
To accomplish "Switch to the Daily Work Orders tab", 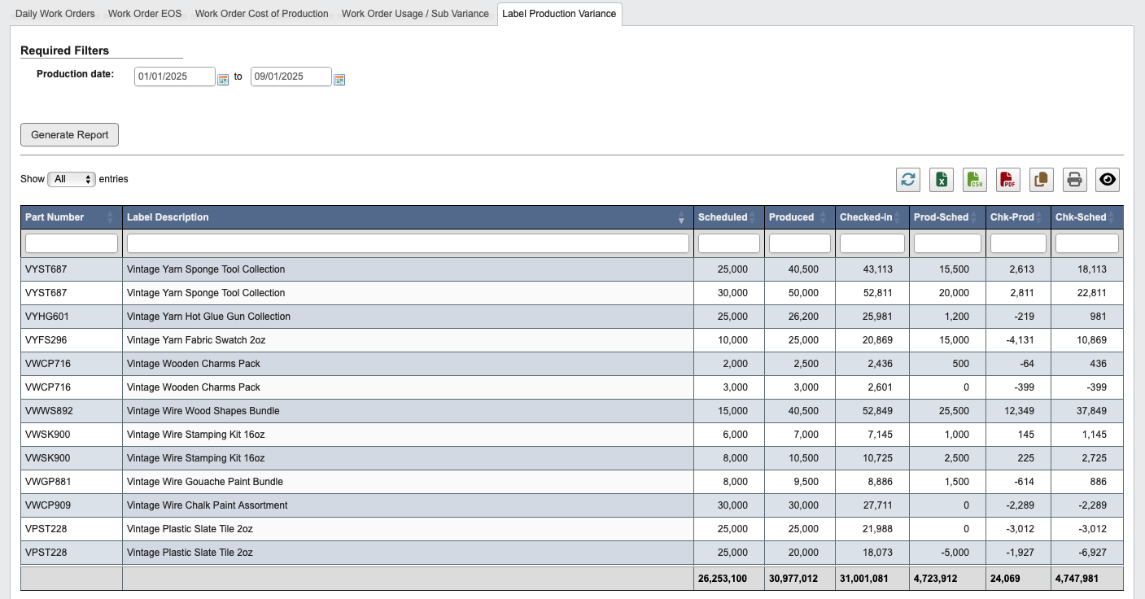I will 55,13.
